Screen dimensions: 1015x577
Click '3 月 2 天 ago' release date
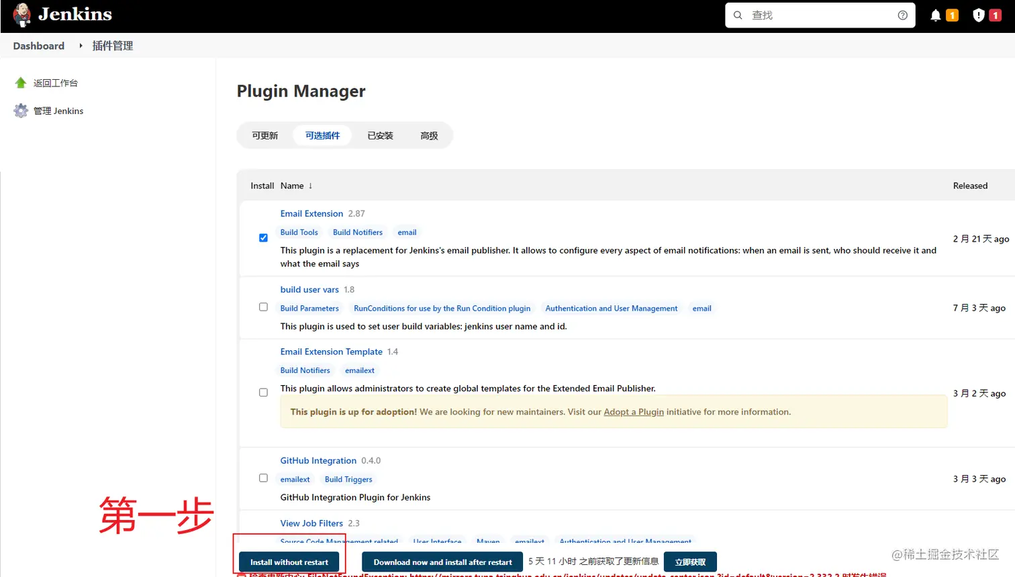(x=979, y=393)
